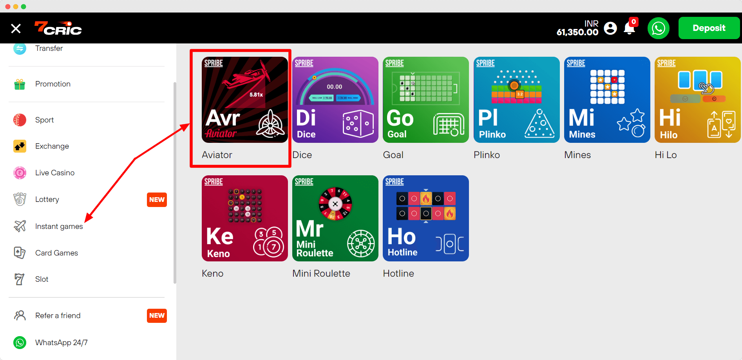742x360 pixels.
Task: Open the WhatsApp 24/7 label
Action: pos(62,342)
